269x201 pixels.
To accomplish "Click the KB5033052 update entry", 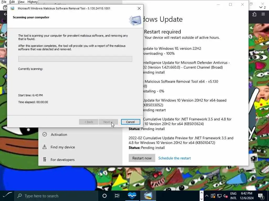I will 185,103.
